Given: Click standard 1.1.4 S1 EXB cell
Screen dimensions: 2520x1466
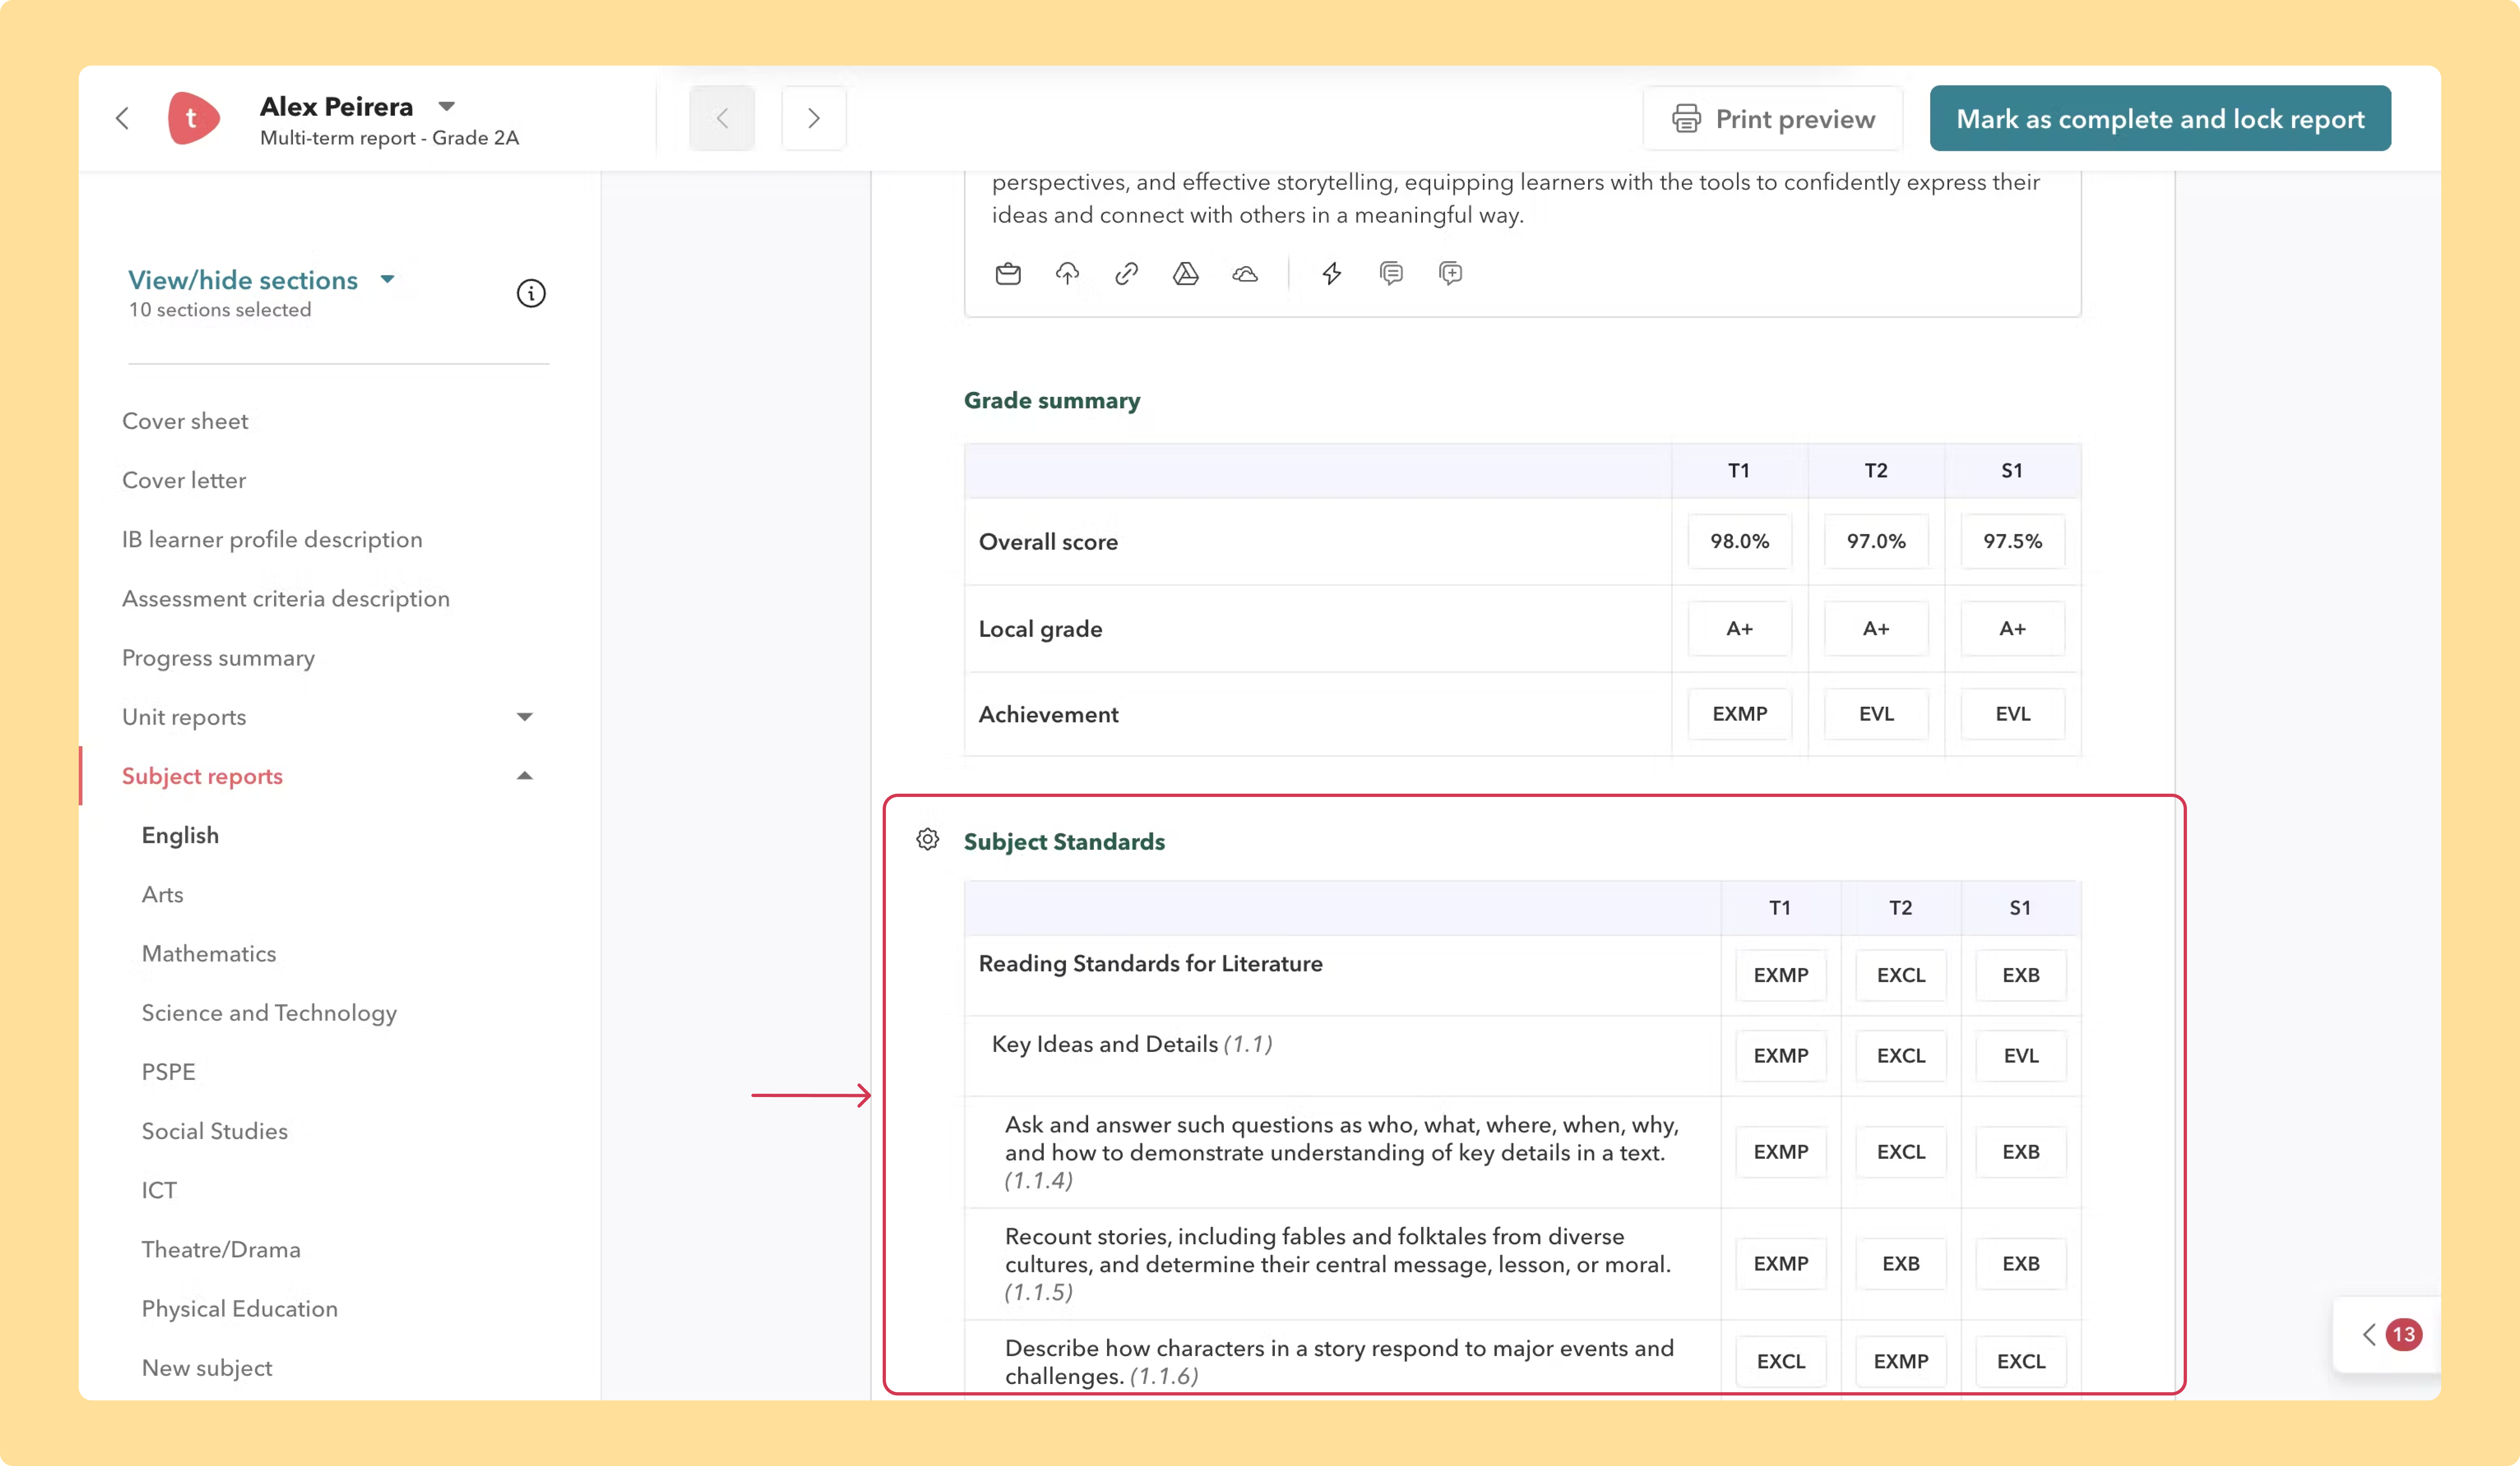Looking at the screenshot, I should coord(2021,1152).
